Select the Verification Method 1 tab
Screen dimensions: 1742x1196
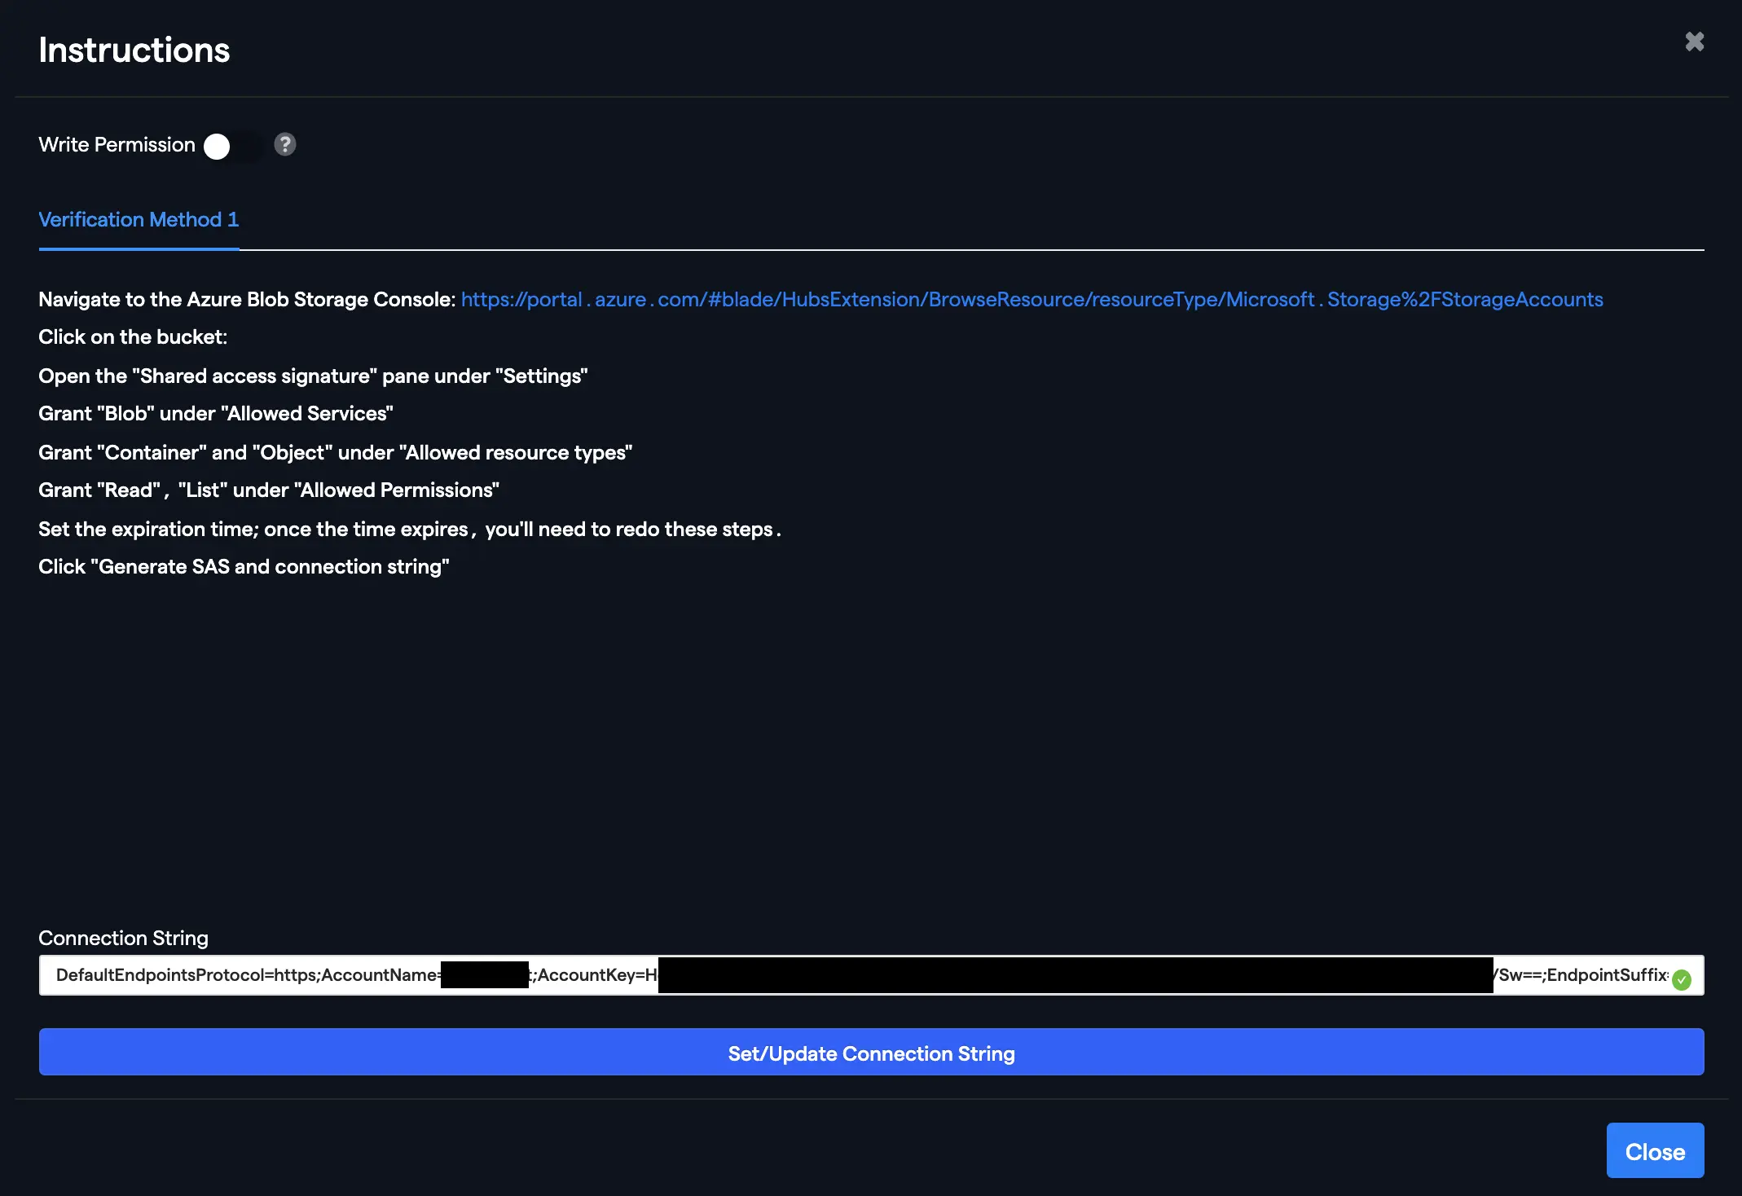139,220
